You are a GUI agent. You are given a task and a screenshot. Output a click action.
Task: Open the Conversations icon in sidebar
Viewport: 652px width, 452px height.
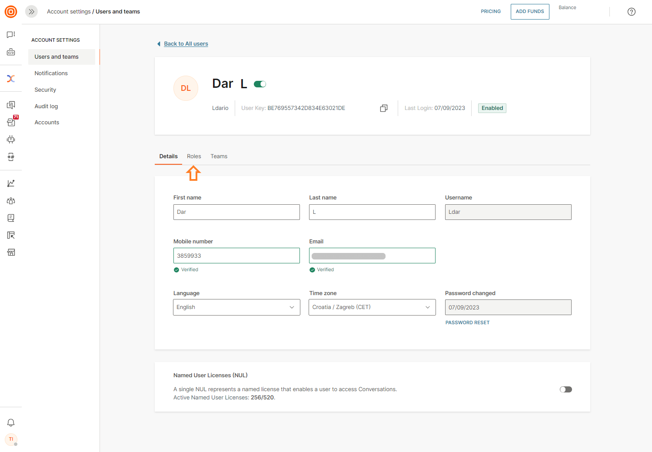[11, 105]
